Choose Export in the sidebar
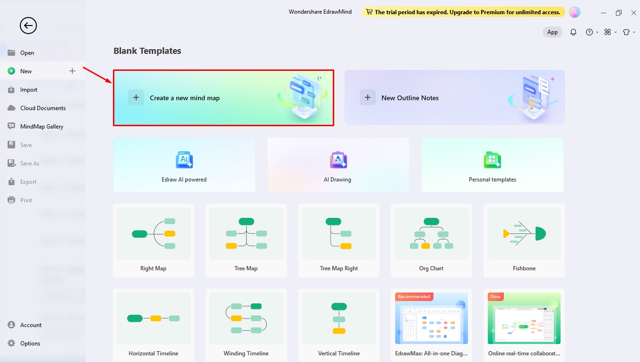640x362 pixels. point(43,181)
